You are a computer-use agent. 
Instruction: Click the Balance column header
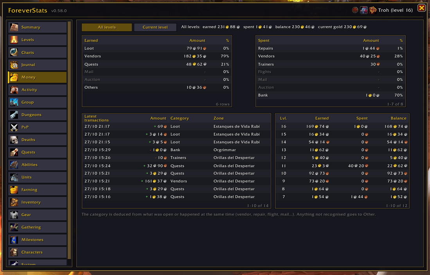pyautogui.click(x=398, y=118)
